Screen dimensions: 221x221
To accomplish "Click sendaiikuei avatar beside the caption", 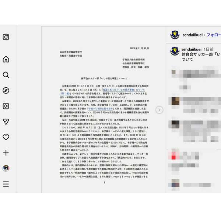I will click(175, 51).
